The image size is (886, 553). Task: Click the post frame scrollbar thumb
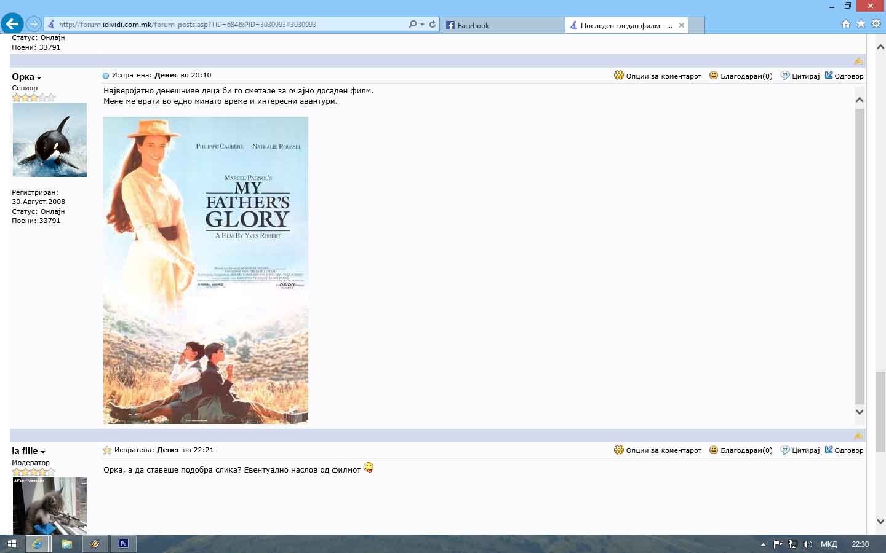click(x=860, y=256)
